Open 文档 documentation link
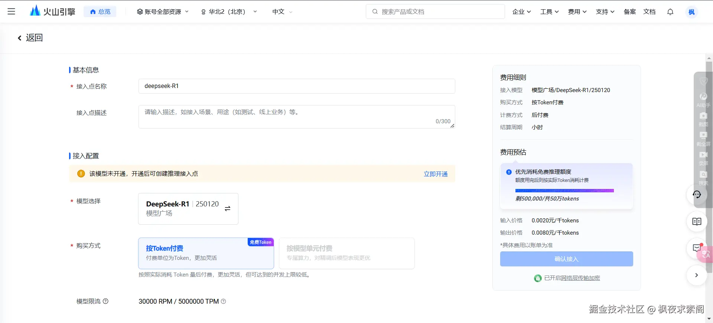 [649, 12]
